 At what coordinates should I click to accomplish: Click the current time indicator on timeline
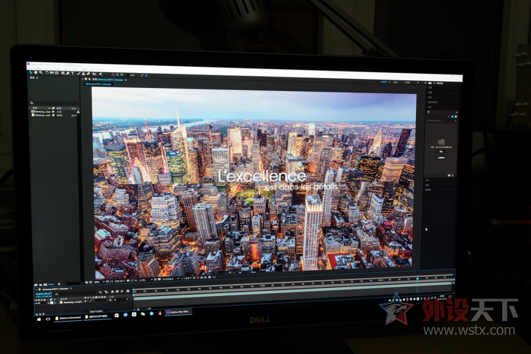(417, 278)
